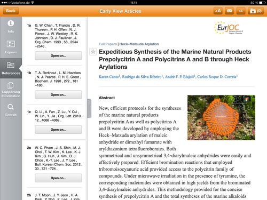Image resolution: width=267 pixels, height=200 pixels.
Task: Tap the EurJOC journal logo
Action: [229, 28]
